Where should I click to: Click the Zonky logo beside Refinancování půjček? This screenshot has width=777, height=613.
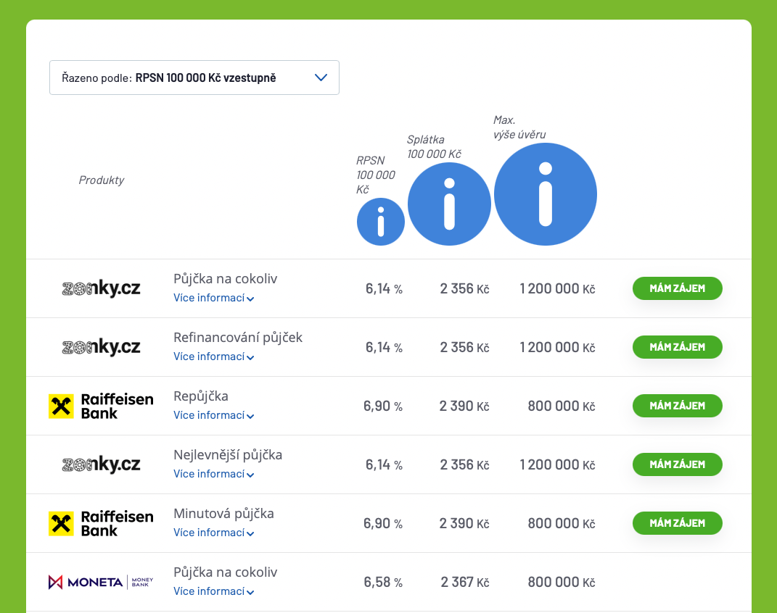point(101,347)
